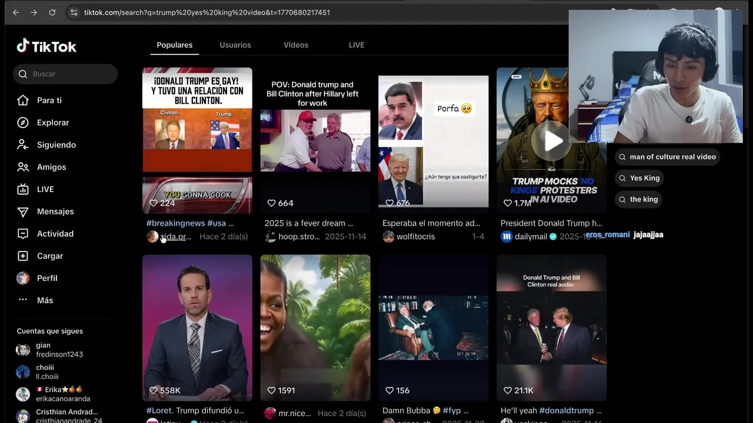Click heart icon showing 21.1K likes
The image size is (753, 423).
tap(508, 391)
